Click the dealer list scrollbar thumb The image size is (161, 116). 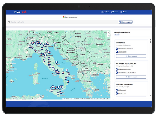point(150,42)
